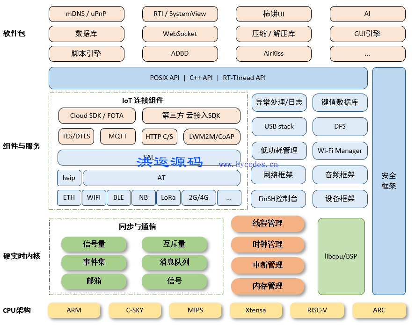Click the 数据库 box
The width and height of the screenshot is (415, 325).
coord(86,34)
